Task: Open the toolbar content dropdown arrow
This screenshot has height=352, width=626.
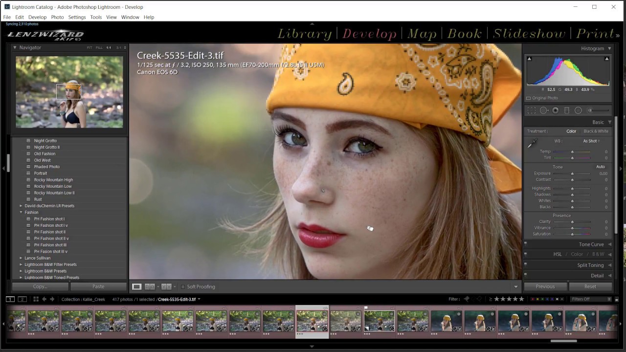Action: click(515, 286)
